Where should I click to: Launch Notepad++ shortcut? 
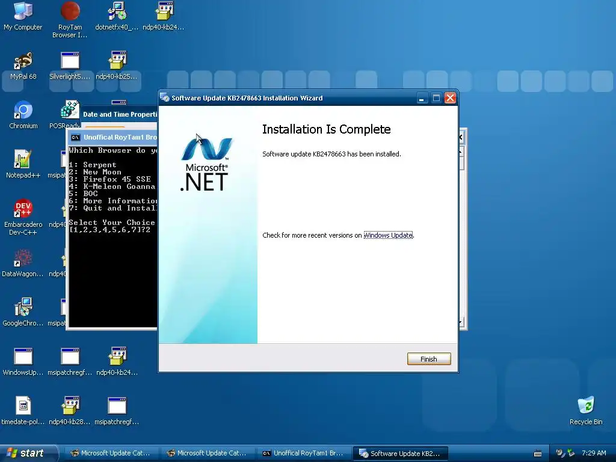pyautogui.click(x=23, y=164)
